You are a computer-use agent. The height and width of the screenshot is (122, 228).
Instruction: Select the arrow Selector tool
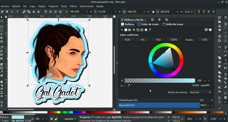click(1, 17)
